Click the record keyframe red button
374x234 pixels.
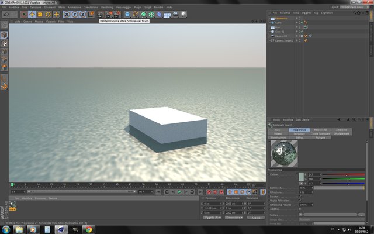click(x=209, y=192)
